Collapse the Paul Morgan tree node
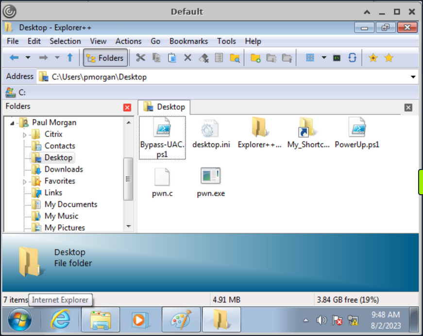This screenshot has width=423, height=336. click(x=12, y=122)
